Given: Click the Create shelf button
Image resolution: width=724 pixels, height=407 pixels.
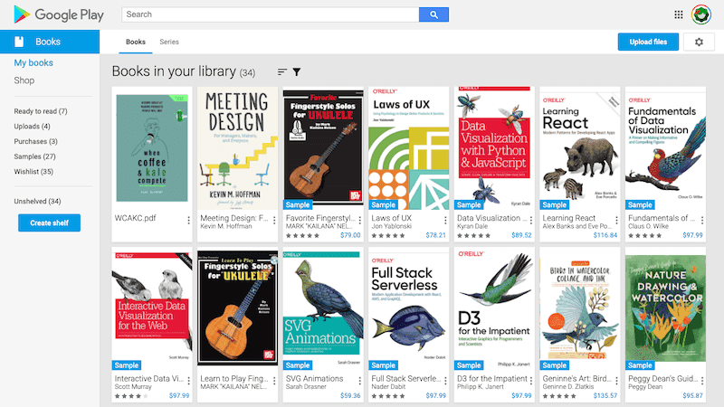Looking at the screenshot, I should (x=50, y=222).
